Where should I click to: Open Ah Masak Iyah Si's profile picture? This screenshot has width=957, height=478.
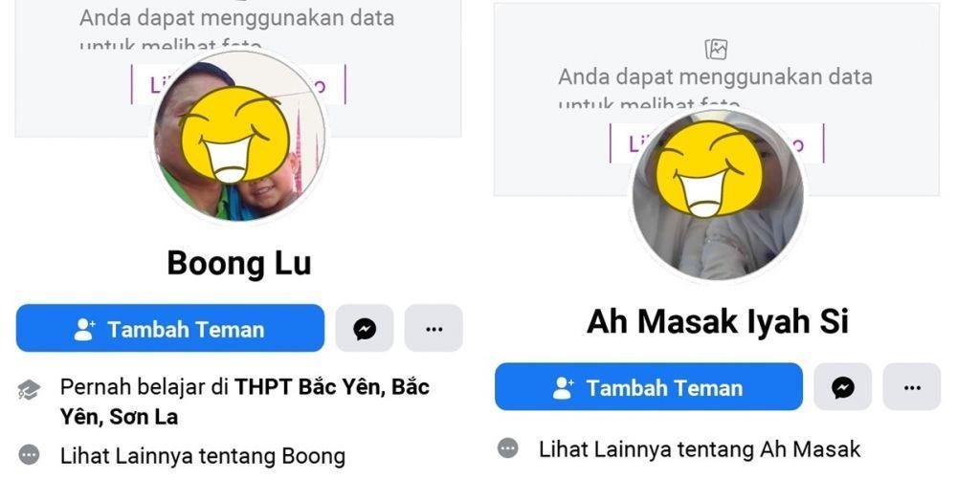[718, 195]
